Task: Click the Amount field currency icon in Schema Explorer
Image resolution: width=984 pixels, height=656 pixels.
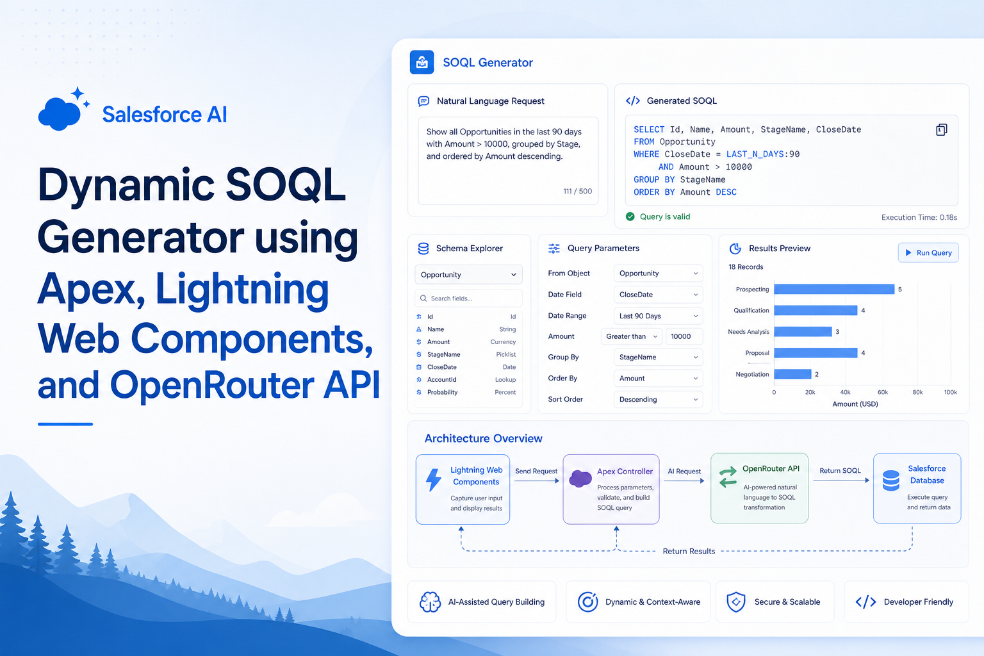Action: click(x=419, y=342)
